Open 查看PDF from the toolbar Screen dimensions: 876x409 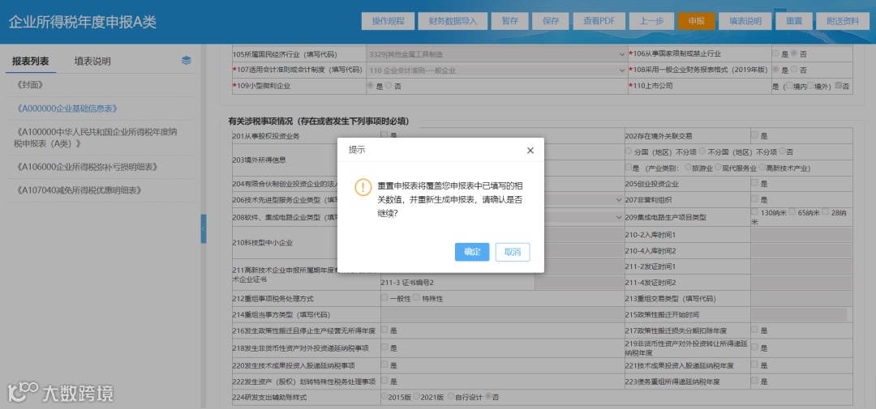tap(599, 20)
